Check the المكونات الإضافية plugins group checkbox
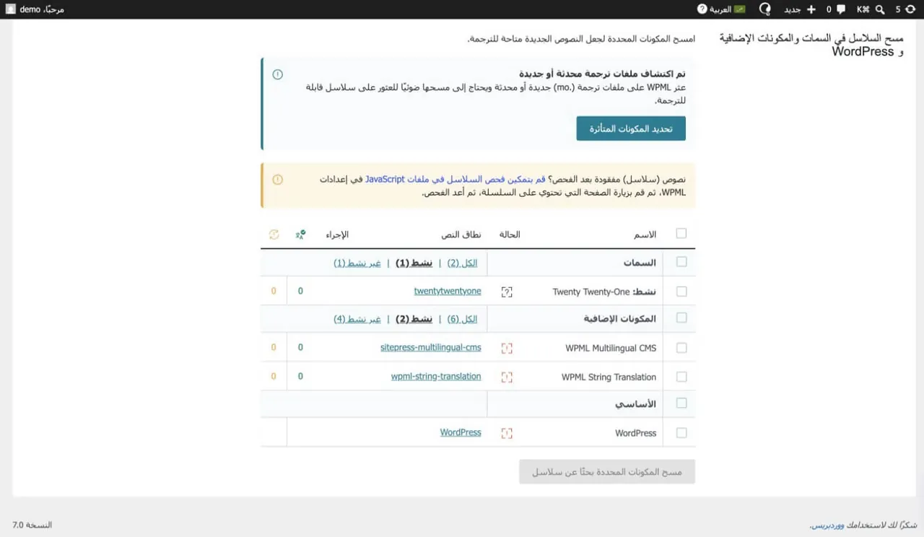 point(681,318)
